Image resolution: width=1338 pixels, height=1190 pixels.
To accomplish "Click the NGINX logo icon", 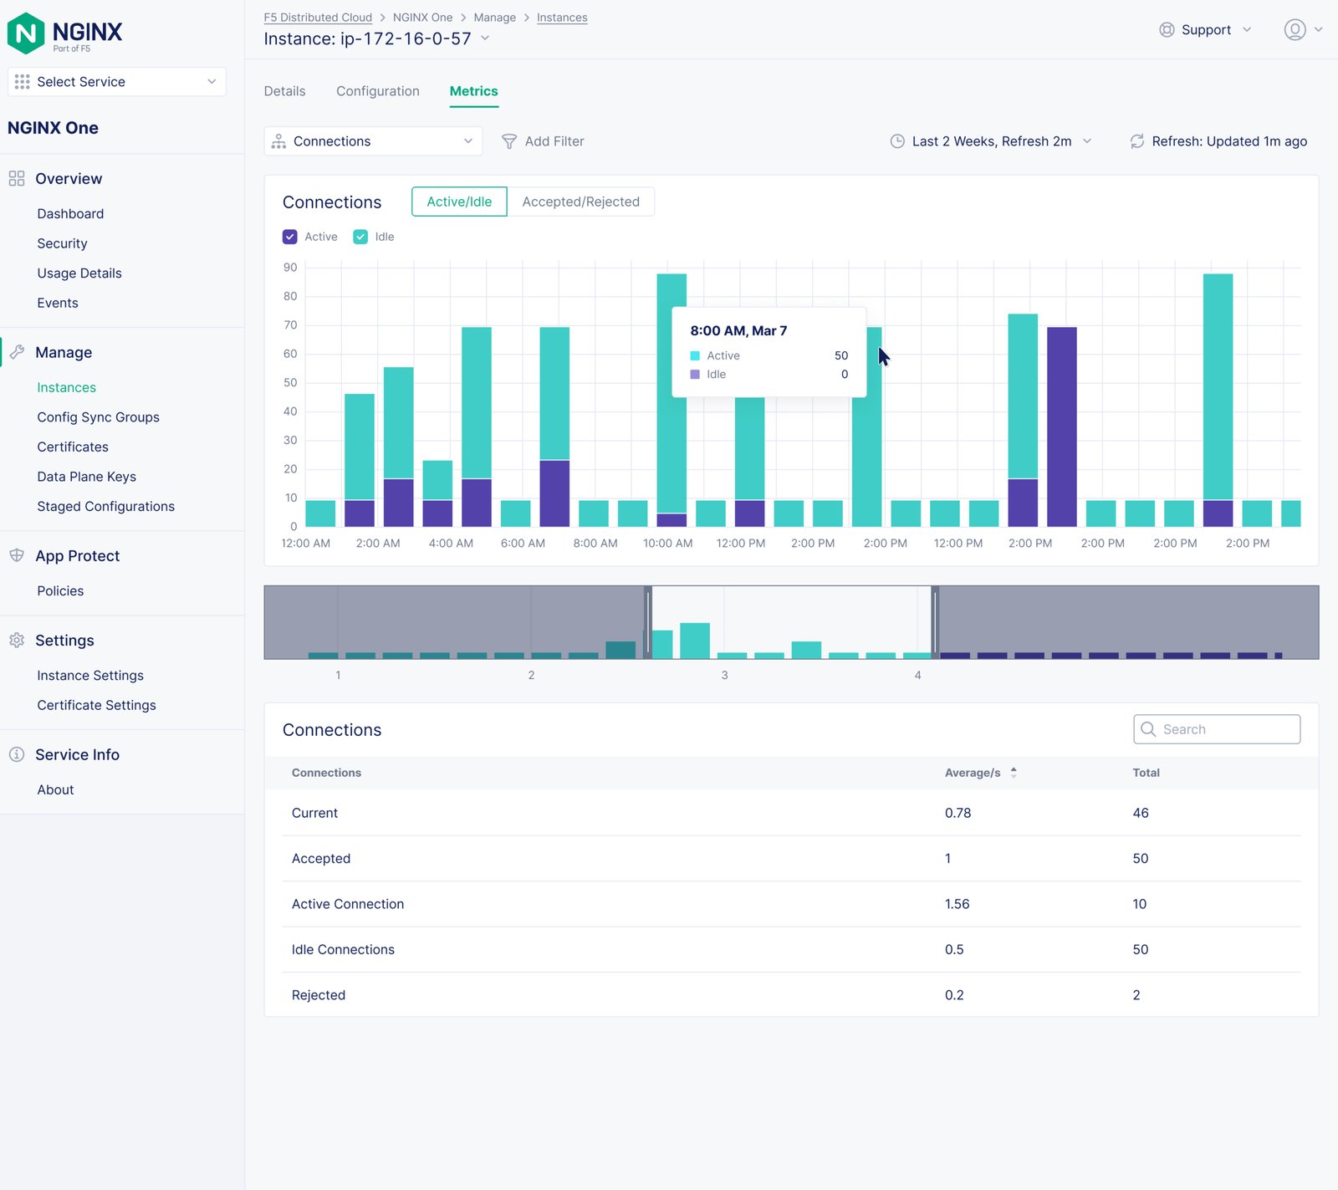I will pos(26,33).
